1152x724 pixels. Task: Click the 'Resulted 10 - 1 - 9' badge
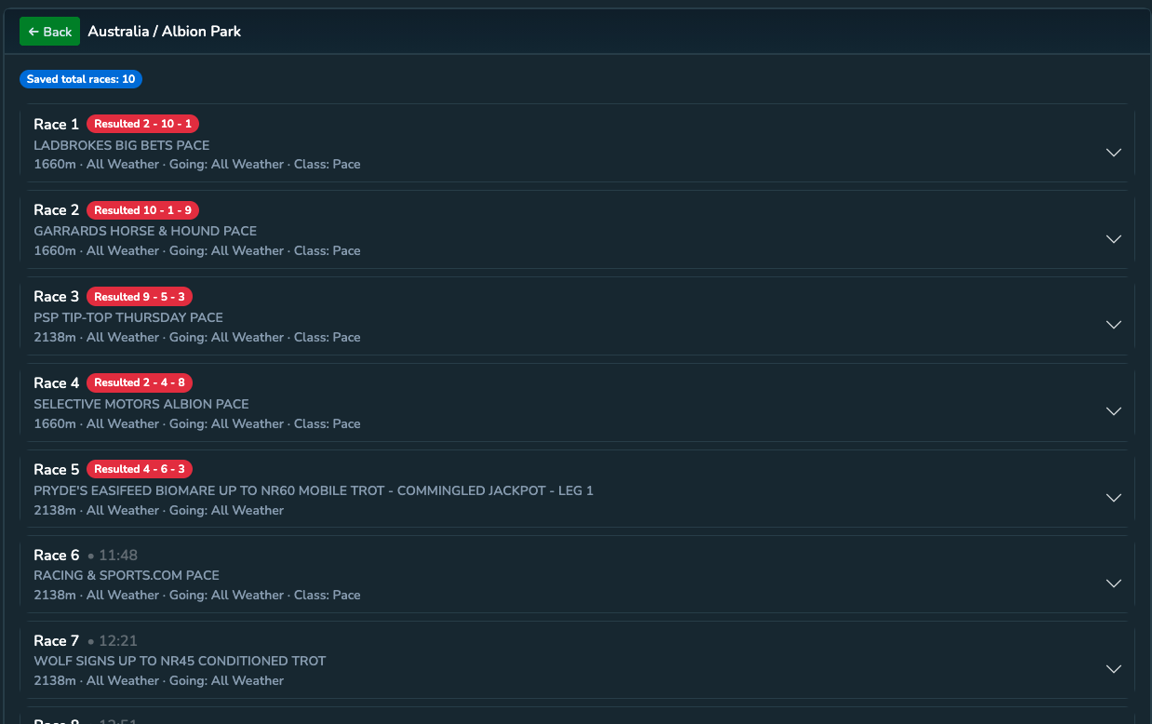(142, 210)
